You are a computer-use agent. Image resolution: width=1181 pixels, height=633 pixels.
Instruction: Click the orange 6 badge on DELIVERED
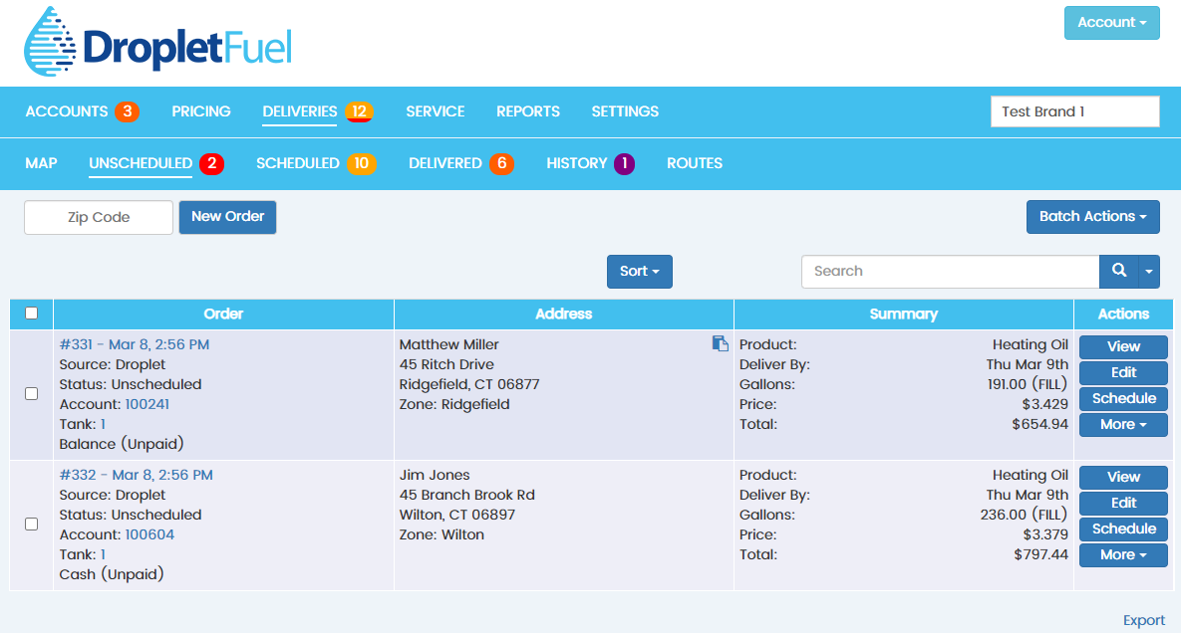tap(501, 163)
